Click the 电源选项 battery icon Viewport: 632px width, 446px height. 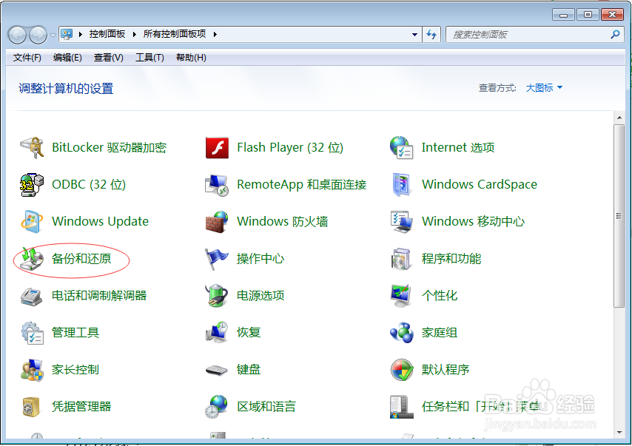(x=217, y=296)
